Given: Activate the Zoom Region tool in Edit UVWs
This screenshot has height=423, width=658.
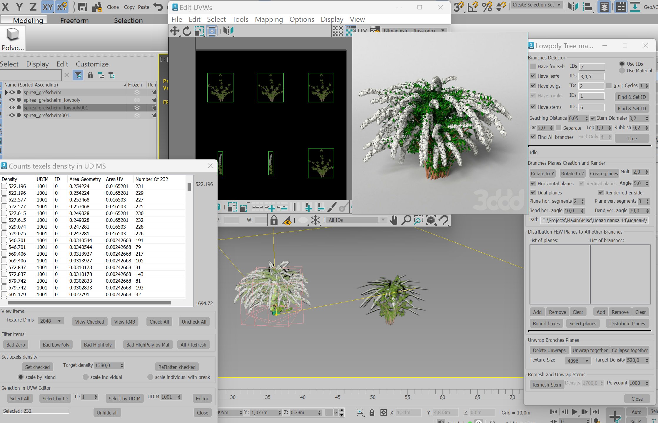Looking at the screenshot, I should click(x=418, y=220).
